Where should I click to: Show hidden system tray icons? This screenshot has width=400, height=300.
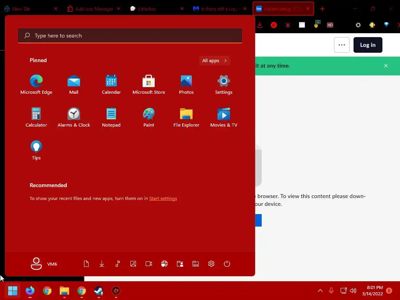(x=320, y=291)
